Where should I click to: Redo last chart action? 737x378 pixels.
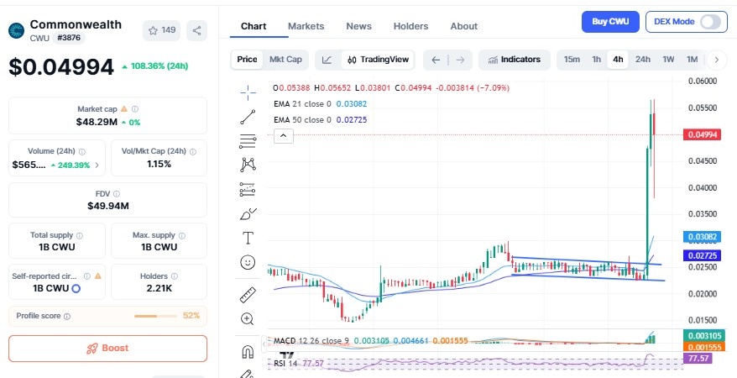coord(460,60)
